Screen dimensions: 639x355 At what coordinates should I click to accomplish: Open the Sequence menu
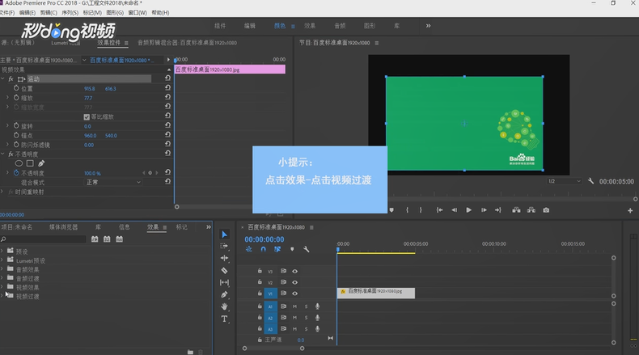click(70, 13)
